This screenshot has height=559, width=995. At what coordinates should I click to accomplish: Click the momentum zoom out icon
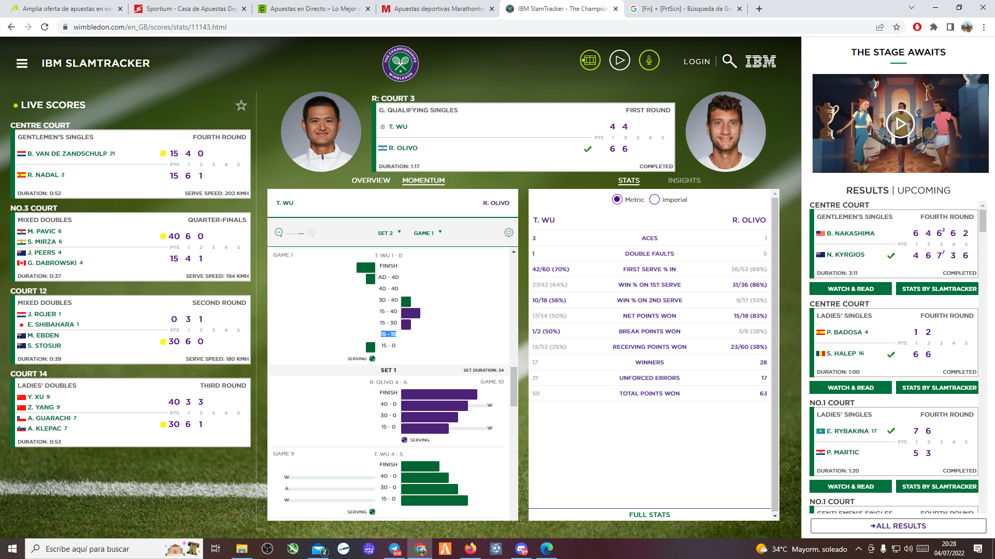click(279, 232)
